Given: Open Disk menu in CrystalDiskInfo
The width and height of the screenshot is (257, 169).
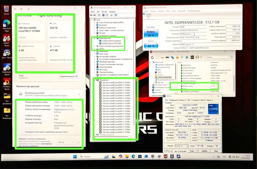Looking at the screenshot, I should (x=174, y=11).
